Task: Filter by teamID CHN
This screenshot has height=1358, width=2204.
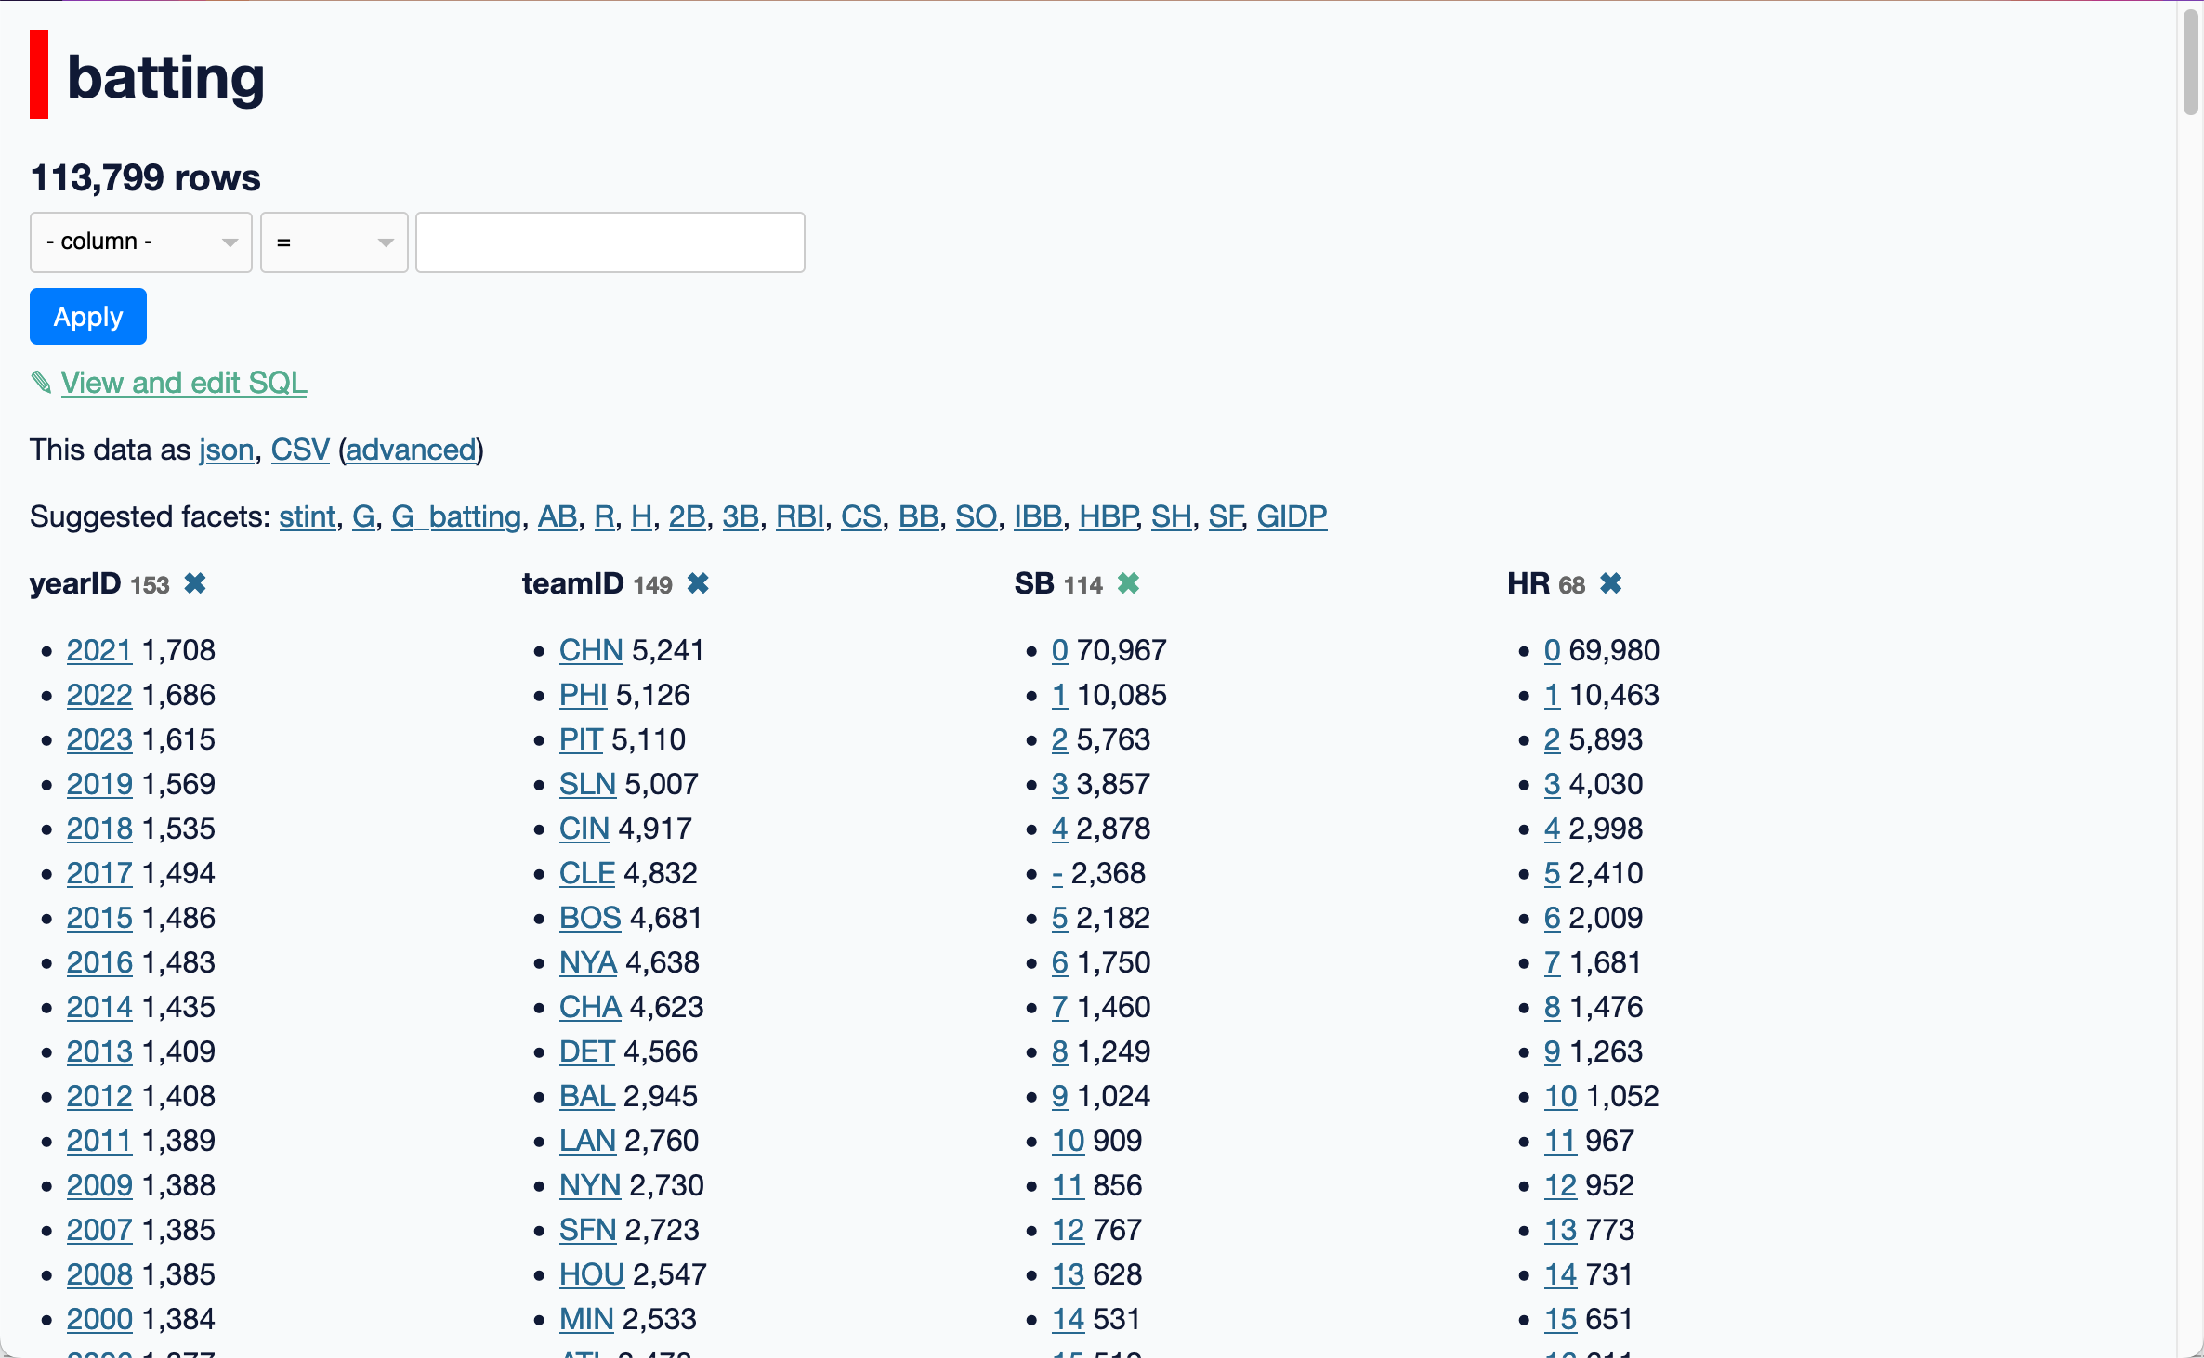Action: [x=591, y=650]
